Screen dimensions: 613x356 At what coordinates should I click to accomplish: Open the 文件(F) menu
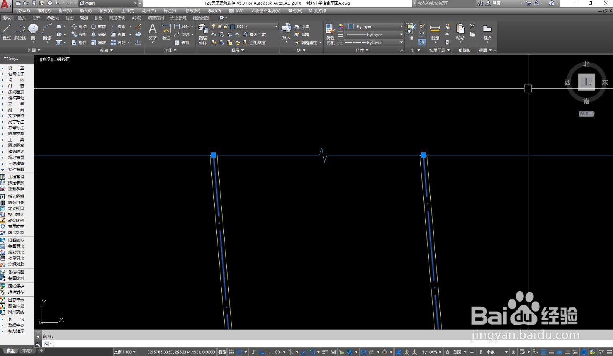pyautogui.click(x=23, y=11)
